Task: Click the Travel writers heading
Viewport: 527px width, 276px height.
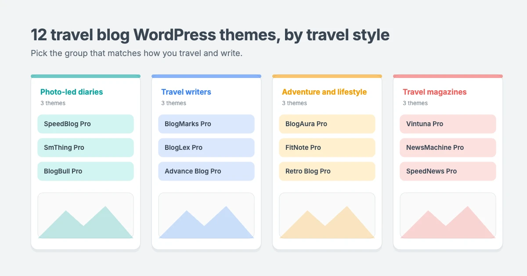Action: point(186,92)
